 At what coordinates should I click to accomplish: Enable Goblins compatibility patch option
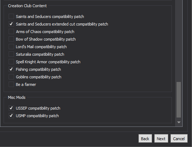pyautogui.click(x=11, y=77)
